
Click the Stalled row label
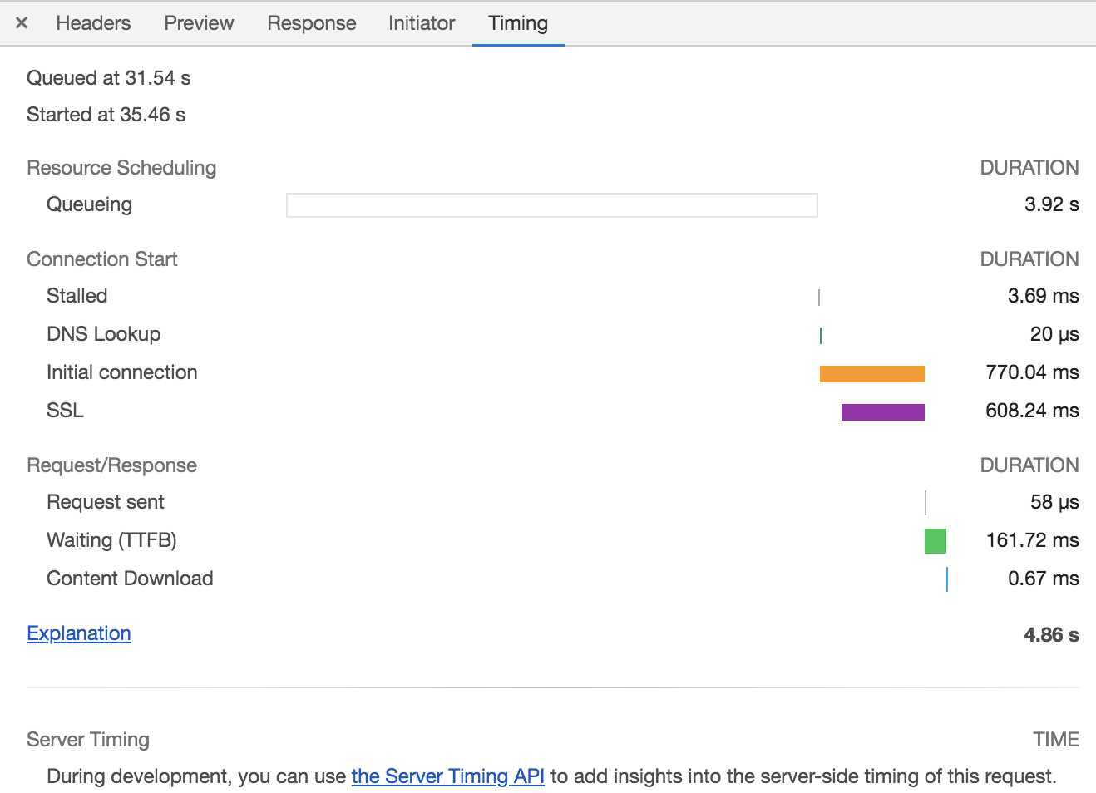(x=77, y=296)
